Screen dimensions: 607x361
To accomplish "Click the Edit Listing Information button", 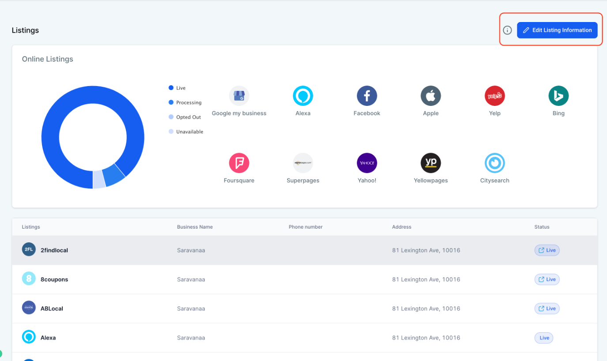I will 557,30.
